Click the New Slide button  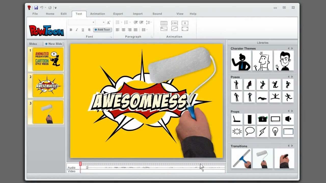coord(54,44)
